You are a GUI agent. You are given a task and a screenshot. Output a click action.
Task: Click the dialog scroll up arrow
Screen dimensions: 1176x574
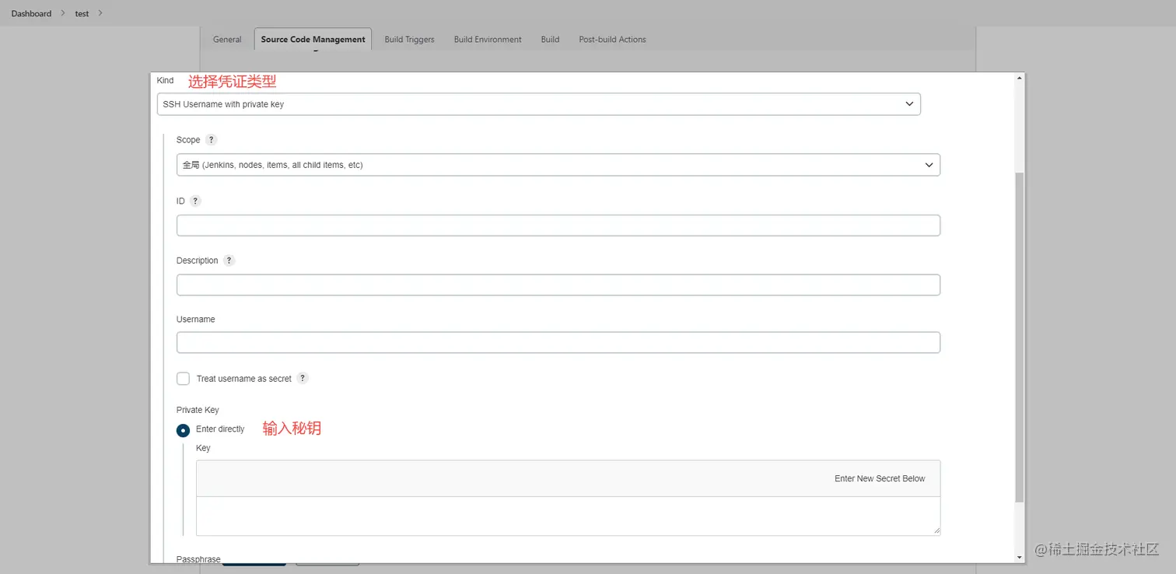(x=1020, y=78)
